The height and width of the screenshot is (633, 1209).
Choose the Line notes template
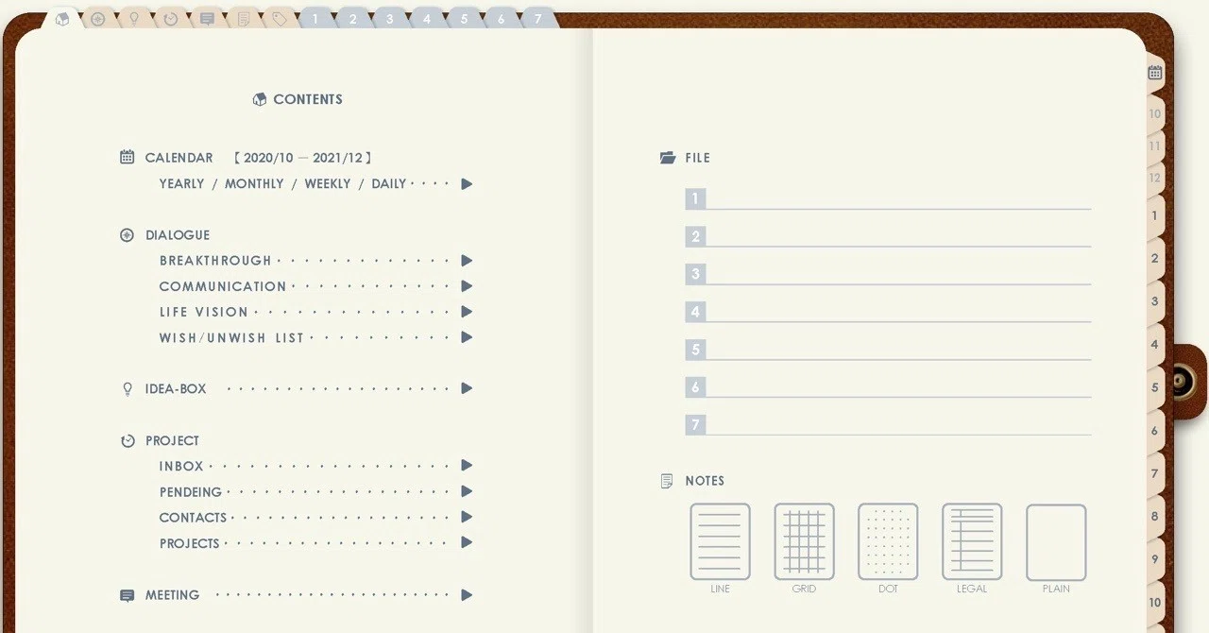point(720,541)
